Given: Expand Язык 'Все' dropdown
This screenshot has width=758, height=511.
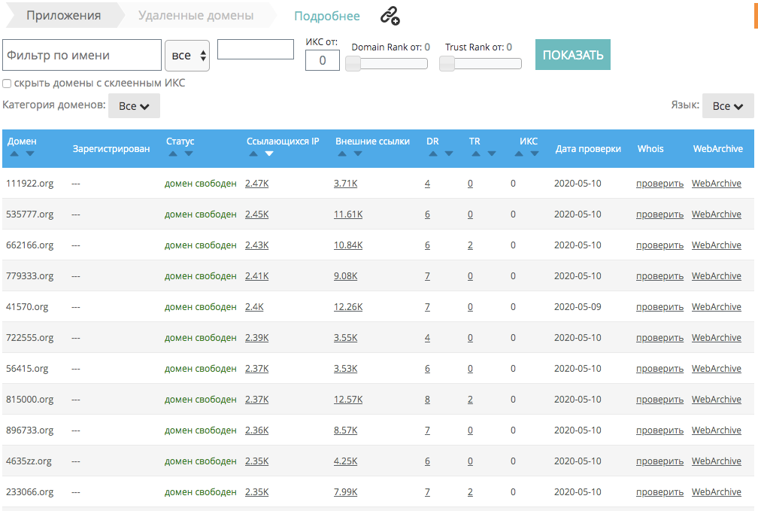Looking at the screenshot, I should [x=727, y=106].
